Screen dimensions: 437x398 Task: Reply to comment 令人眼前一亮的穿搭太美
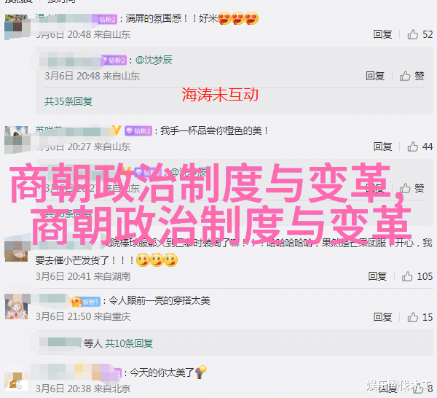[x=382, y=317]
